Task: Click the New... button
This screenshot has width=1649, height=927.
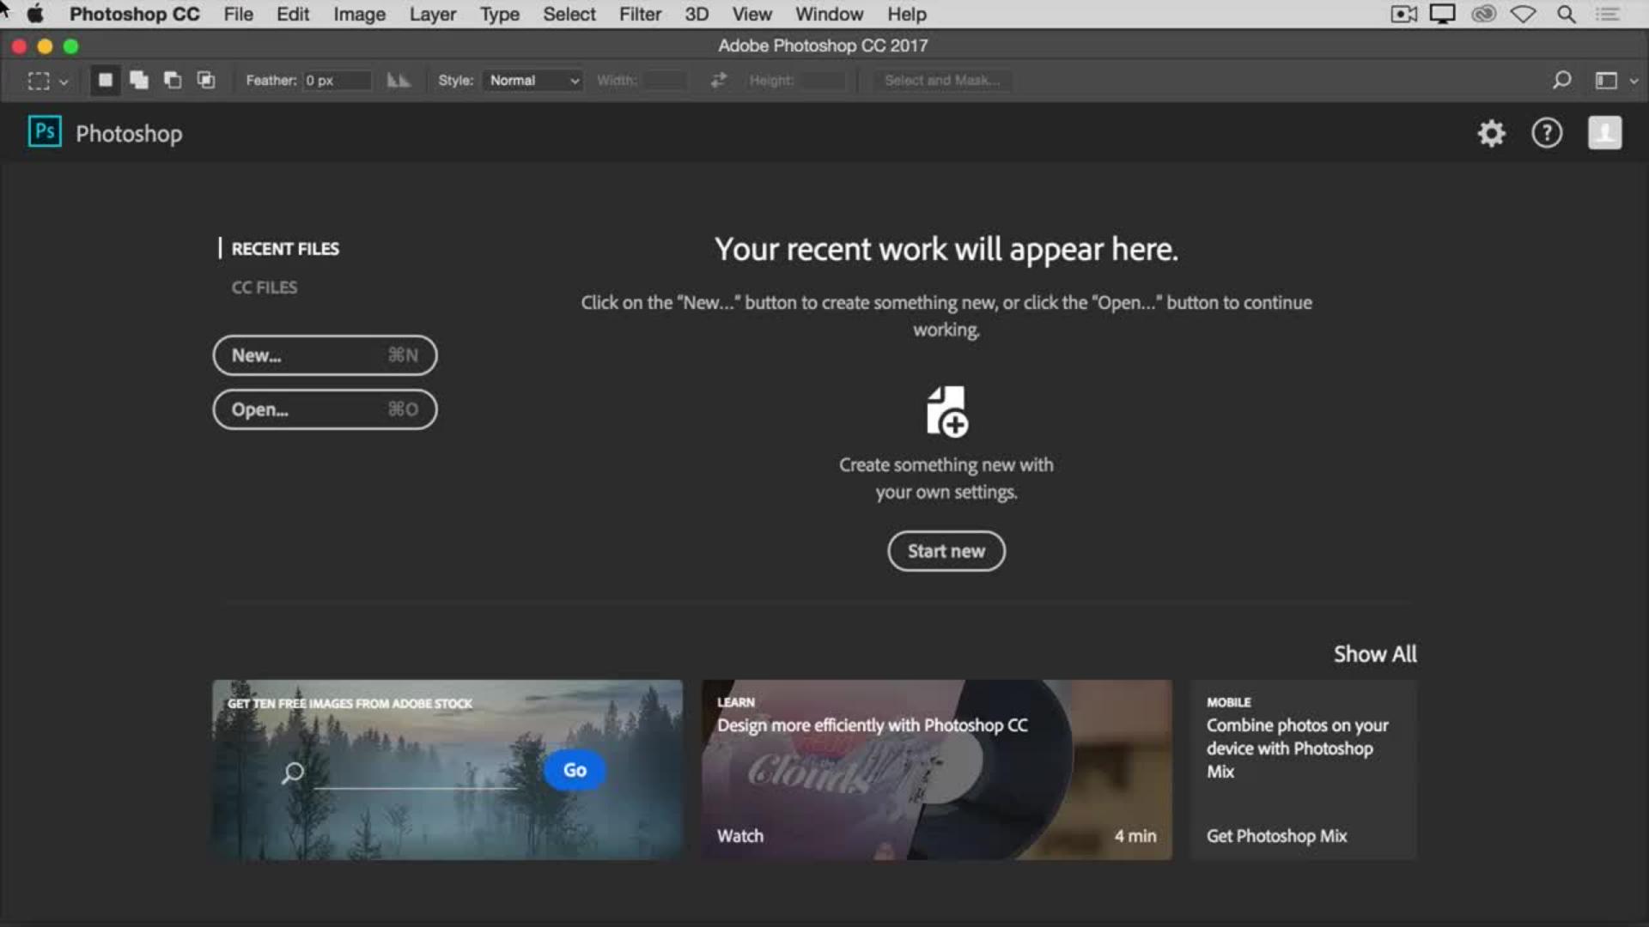Action: (325, 355)
